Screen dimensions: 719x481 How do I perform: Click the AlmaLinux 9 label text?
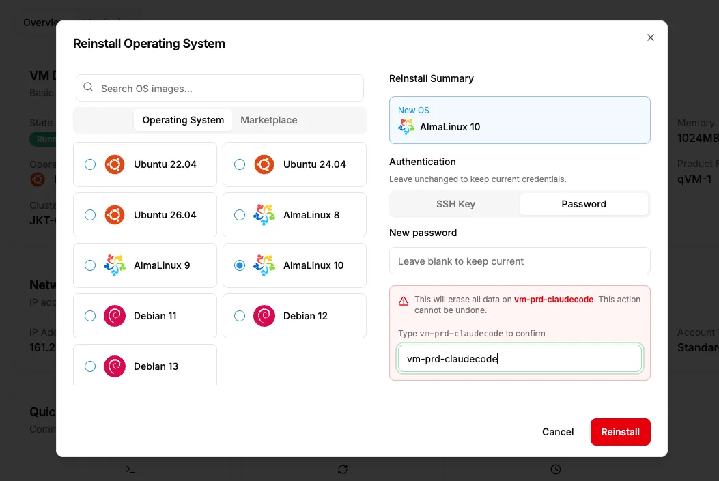point(162,265)
